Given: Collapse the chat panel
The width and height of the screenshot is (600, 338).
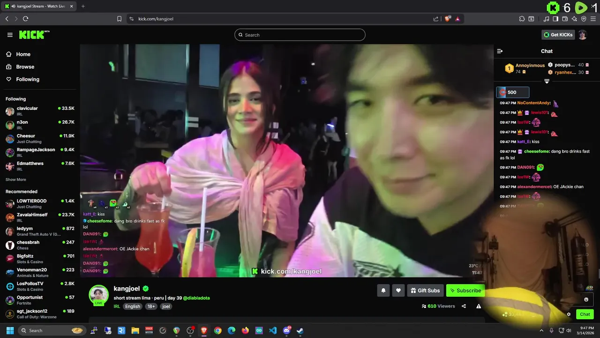Looking at the screenshot, I should pyautogui.click(x=500, y=51).
